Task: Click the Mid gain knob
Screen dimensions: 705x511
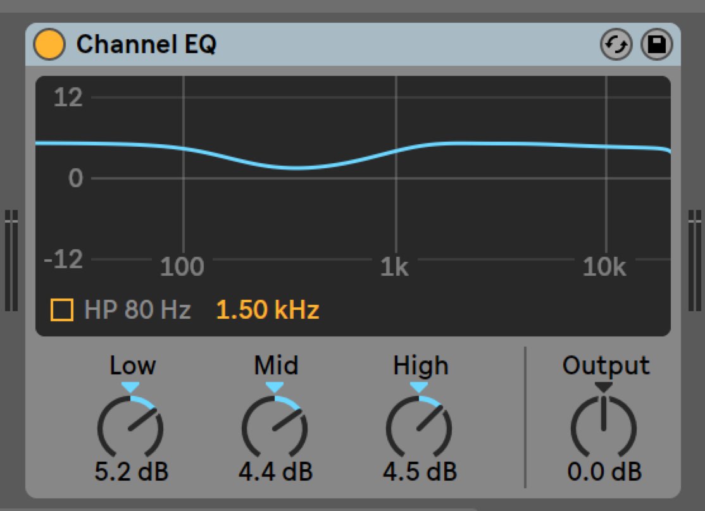Action: 275,427
